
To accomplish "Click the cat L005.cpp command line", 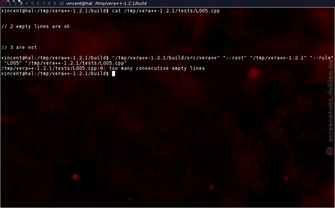I will pos(110,11).
